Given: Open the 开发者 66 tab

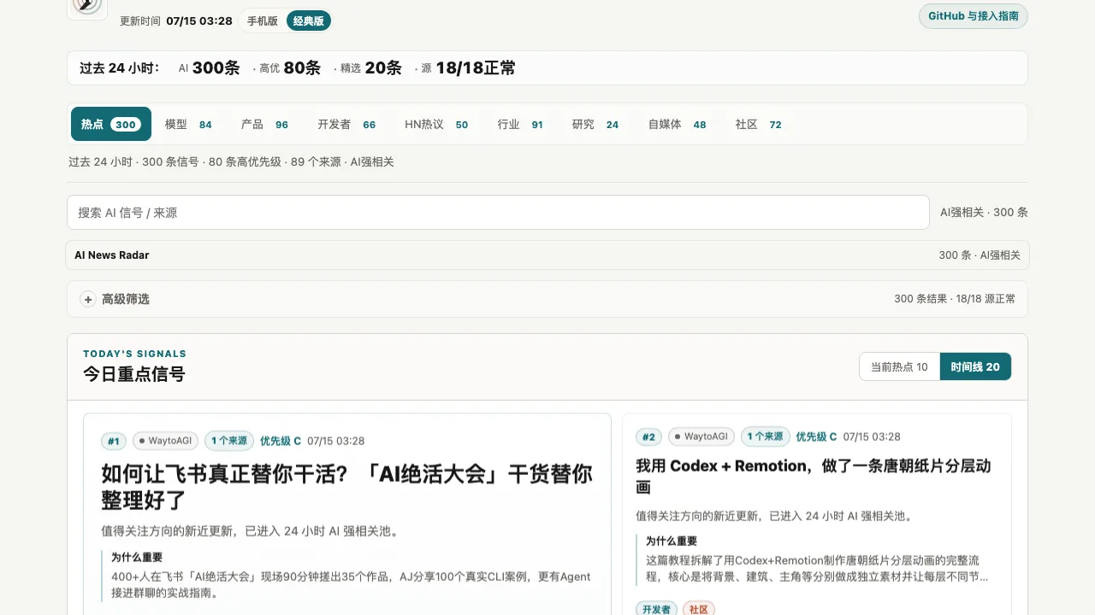Looking at the screenshot, I should pos(346,124).
